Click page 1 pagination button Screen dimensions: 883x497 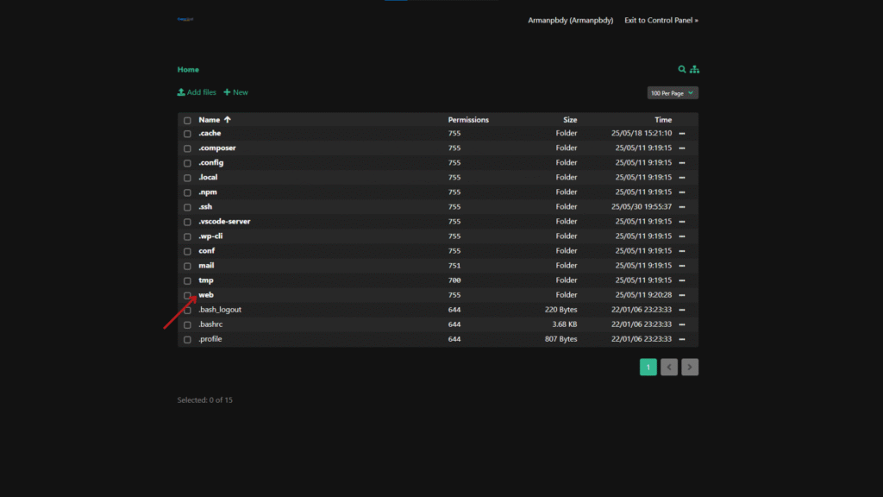pyautogui.click(x=648, y=368)
